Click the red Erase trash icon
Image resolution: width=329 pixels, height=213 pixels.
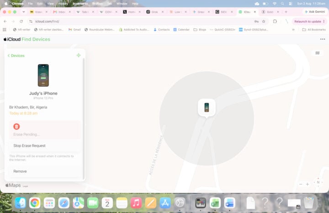tap(16, 127)
